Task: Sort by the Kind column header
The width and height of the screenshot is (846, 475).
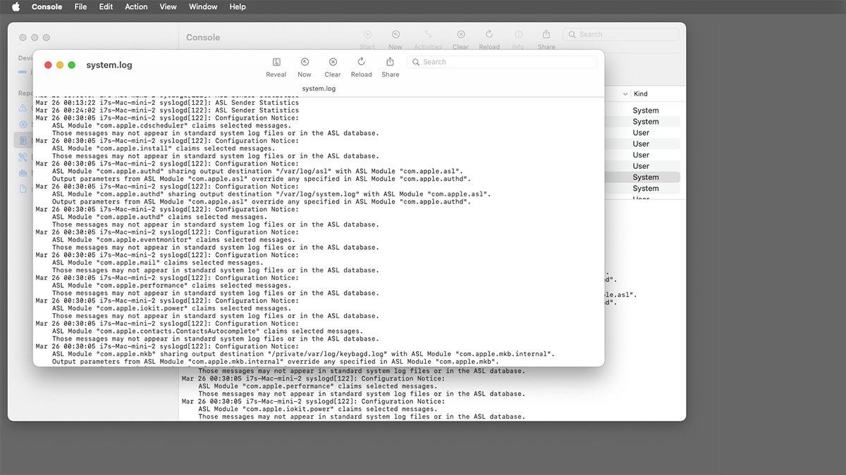Action: pos(641,94)
